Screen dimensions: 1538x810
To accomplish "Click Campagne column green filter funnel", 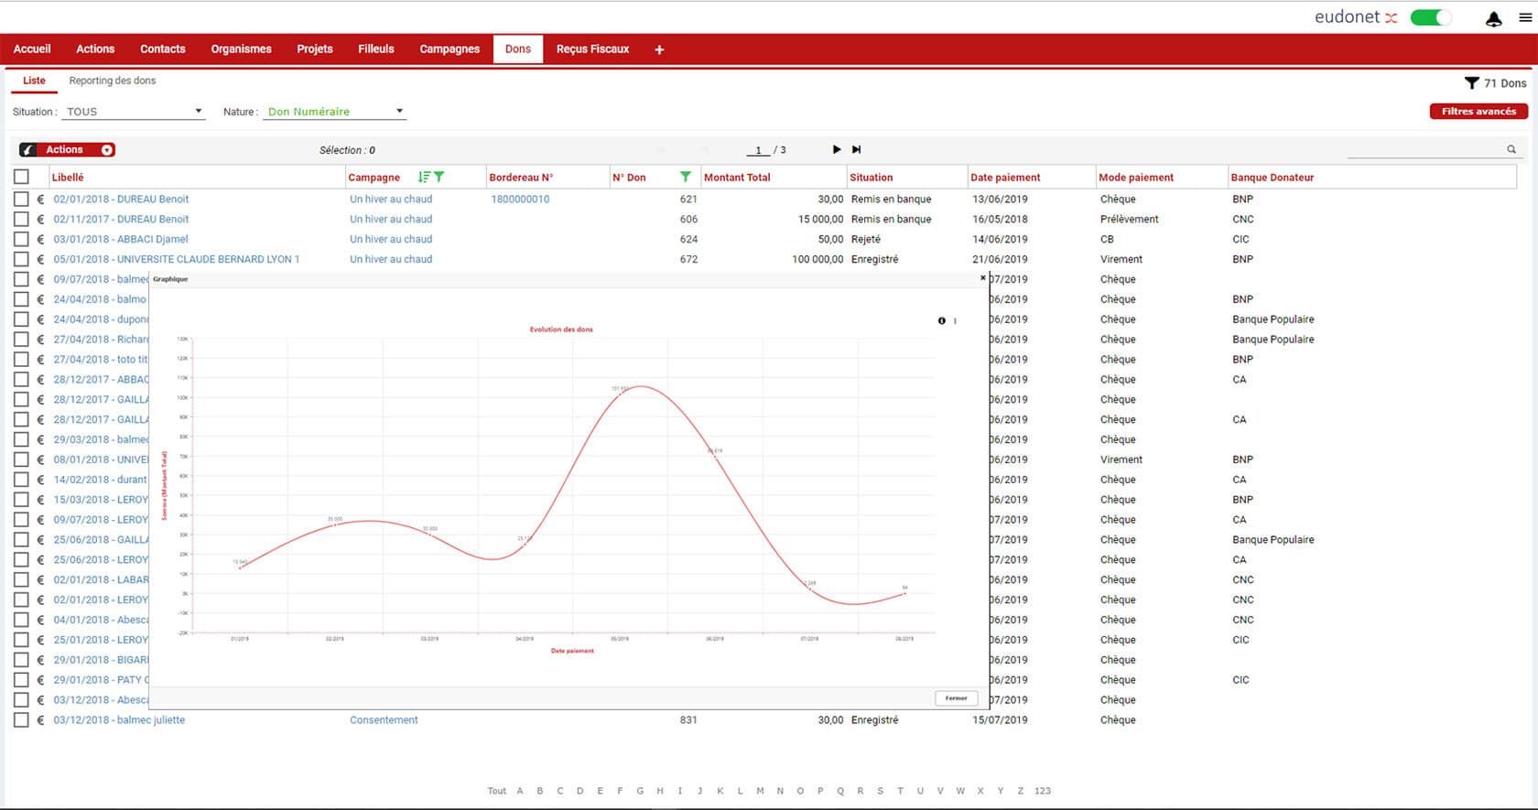I will (439, 177).
